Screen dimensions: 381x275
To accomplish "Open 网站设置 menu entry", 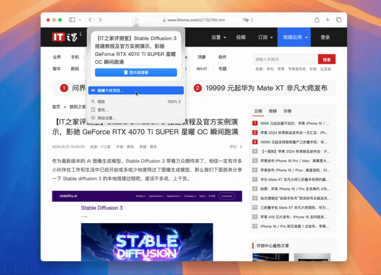I will pos(136,118).
